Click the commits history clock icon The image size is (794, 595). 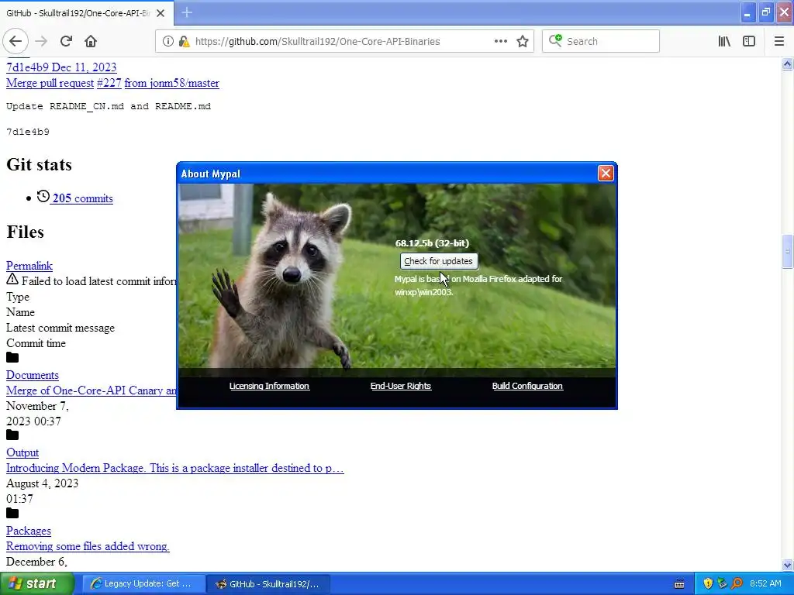[x=43, y=196]
